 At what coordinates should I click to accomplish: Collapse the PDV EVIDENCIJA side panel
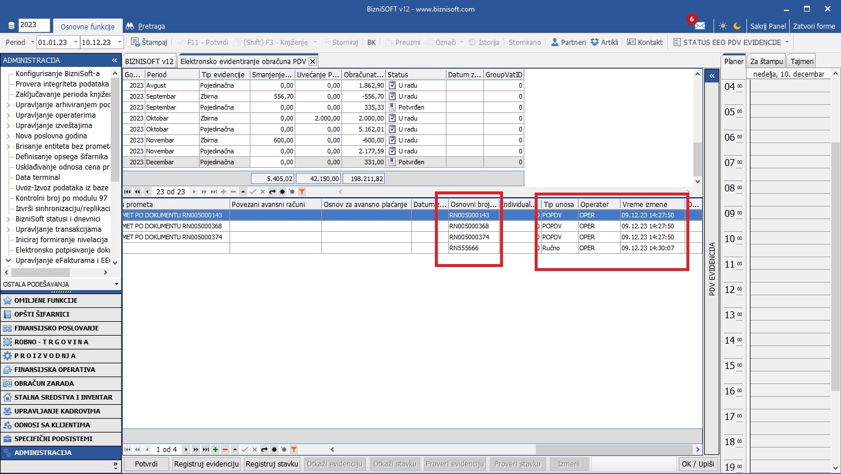tap(712, 76)
